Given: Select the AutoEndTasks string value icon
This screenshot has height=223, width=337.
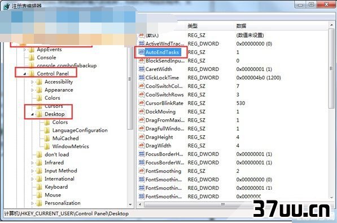Looking at the screenshot, I should tap(141, 52).
